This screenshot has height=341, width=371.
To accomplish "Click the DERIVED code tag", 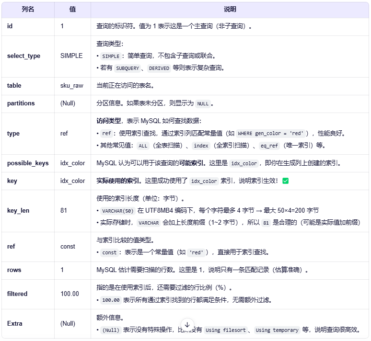I will (159, 68).
